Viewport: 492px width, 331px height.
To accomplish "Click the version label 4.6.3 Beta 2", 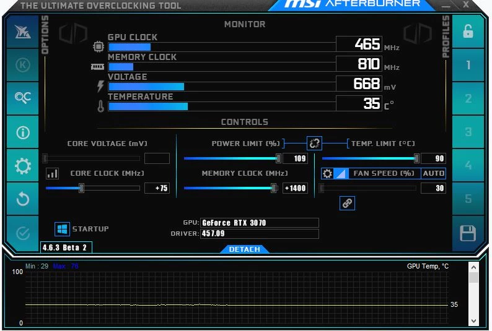I will [66, 247].
